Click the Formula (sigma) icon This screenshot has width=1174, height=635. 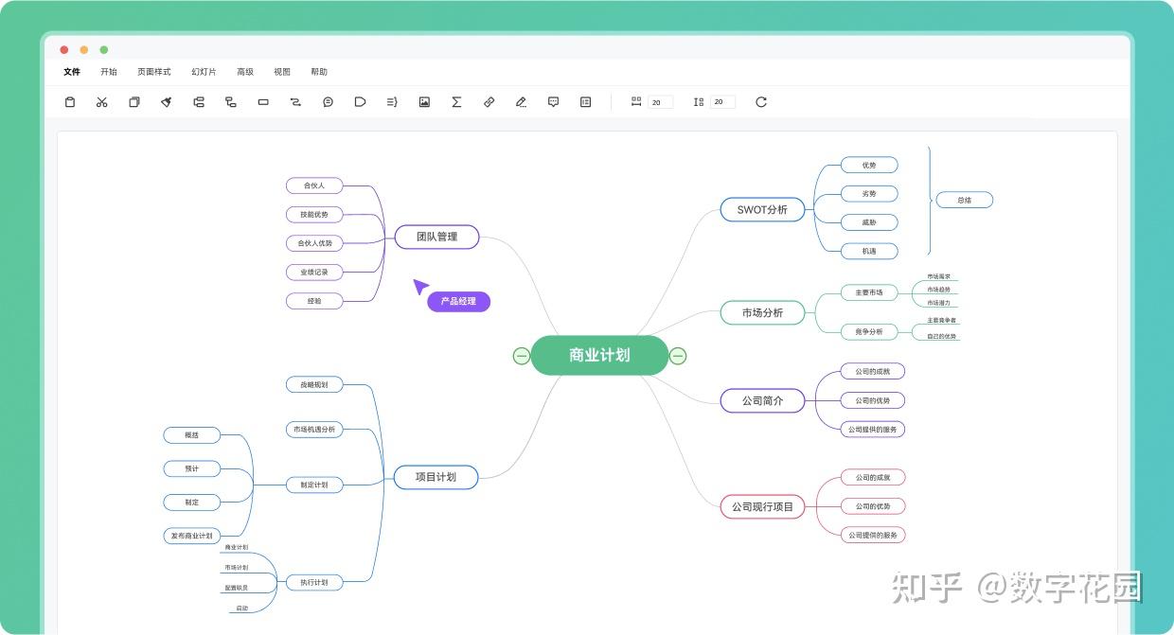pyautogui.click(x=456, y=101)
